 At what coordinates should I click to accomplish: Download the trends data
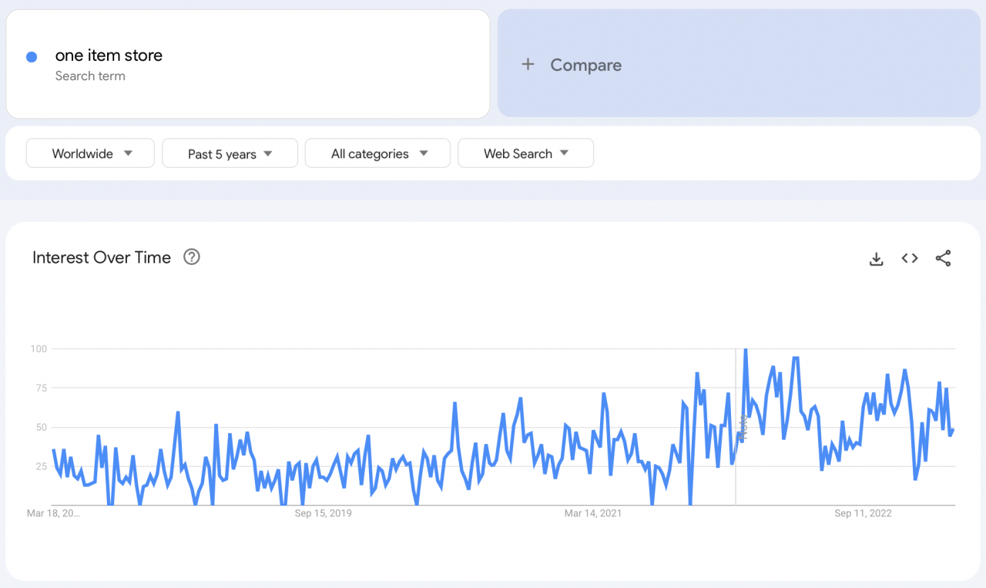876,259
